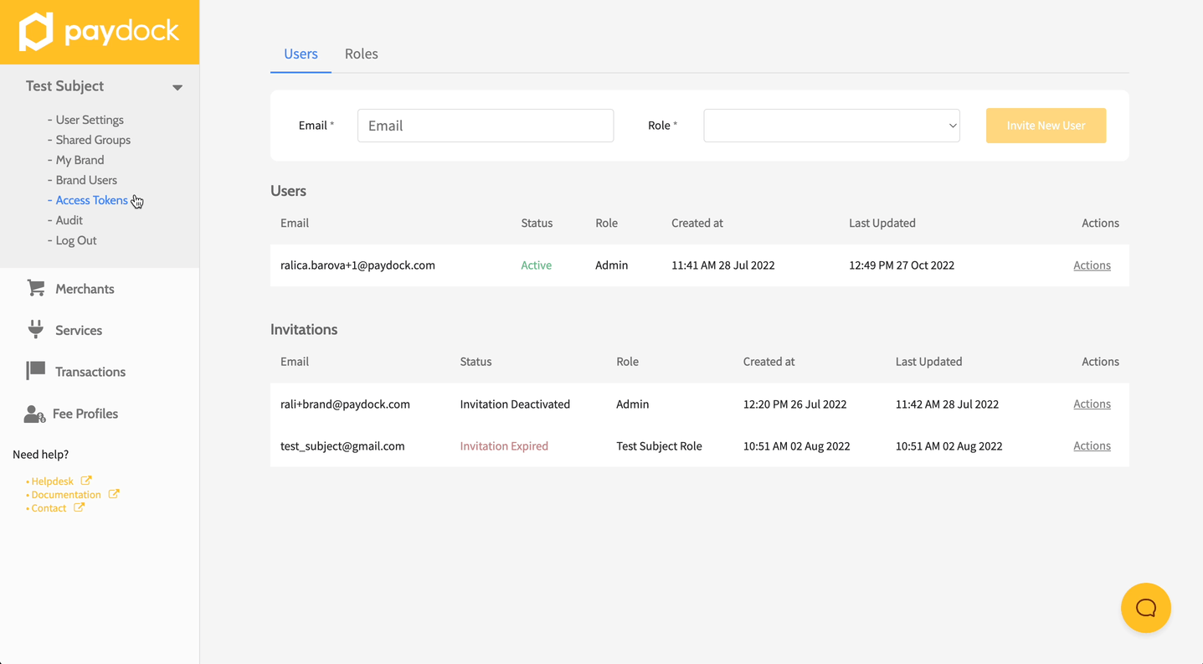Switch to the Roles tab
Viewport: 1203px width, 664px height.
pyautogui.click(x=361, y=54)
